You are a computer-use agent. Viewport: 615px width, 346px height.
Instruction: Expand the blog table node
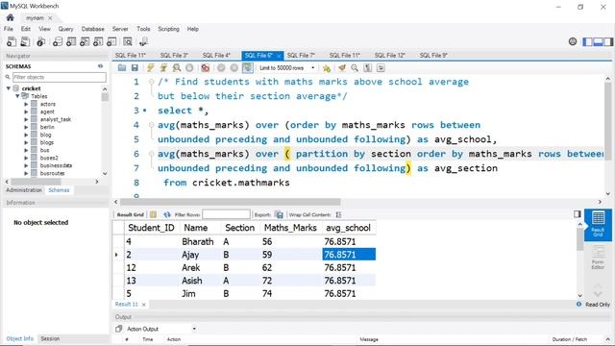pyautogui.click(x=26, y=135)
